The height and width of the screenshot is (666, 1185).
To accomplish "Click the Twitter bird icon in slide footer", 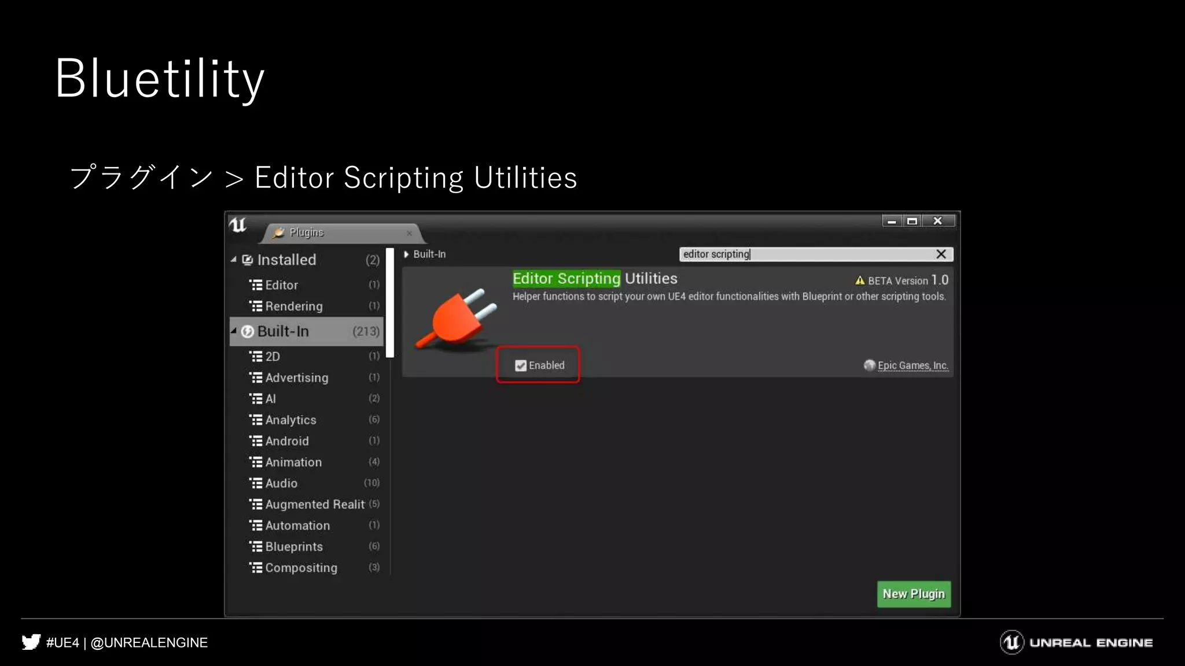I will click(31, 642).
